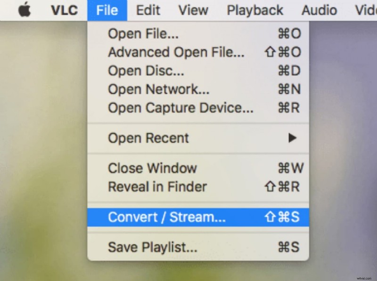This screenshot has width=377, height=281.
Task: Open the VLC application menu
Action: tap(63, 10)
